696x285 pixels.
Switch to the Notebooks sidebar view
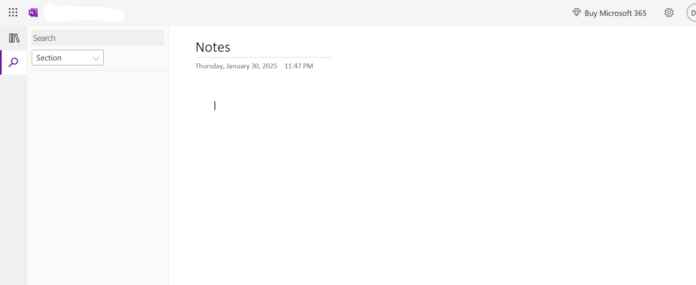[13, 37]
